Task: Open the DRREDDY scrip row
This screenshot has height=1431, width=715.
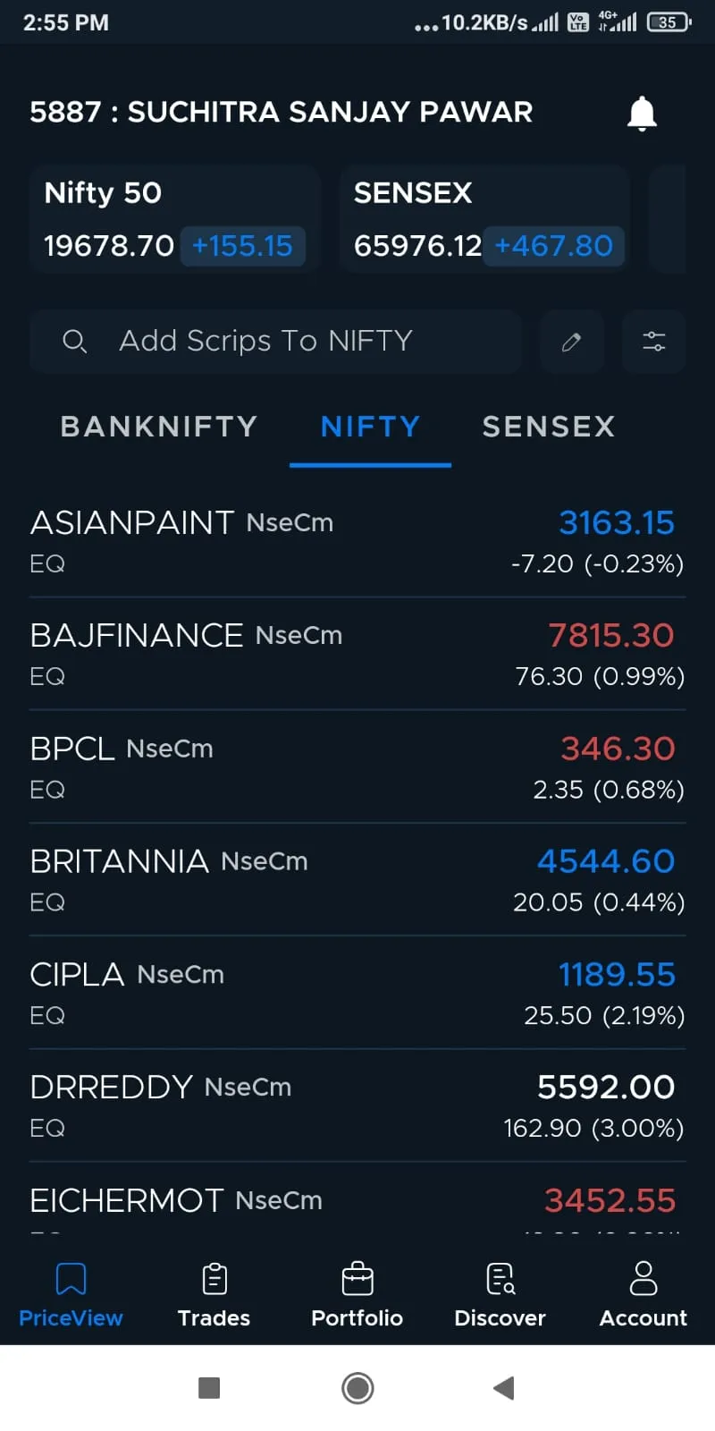Action: click(357, 1106)
